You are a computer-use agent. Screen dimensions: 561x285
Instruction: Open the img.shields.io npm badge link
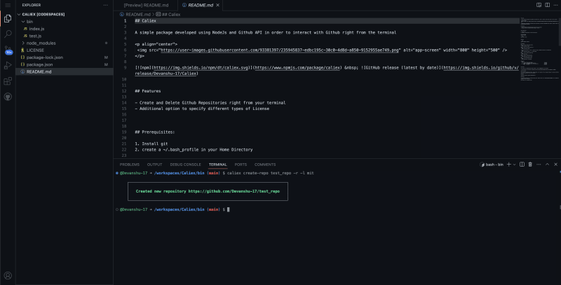tap(201, 67)
